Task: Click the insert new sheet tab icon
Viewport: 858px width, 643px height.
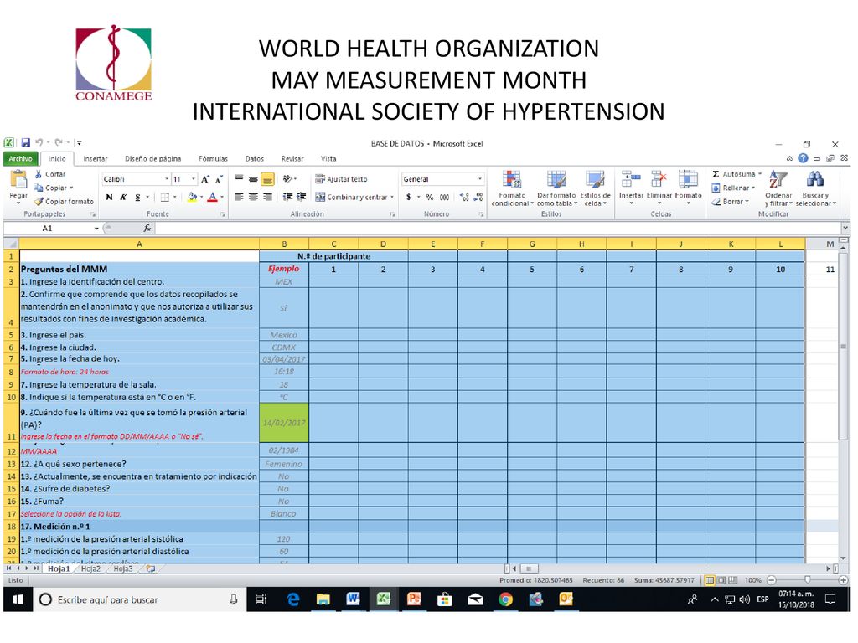Action: pyautogui.click(x=151, y=568)
